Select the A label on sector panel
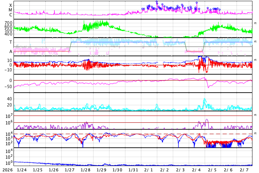Viewport: 259px width, 173px height. click(11, 51)
